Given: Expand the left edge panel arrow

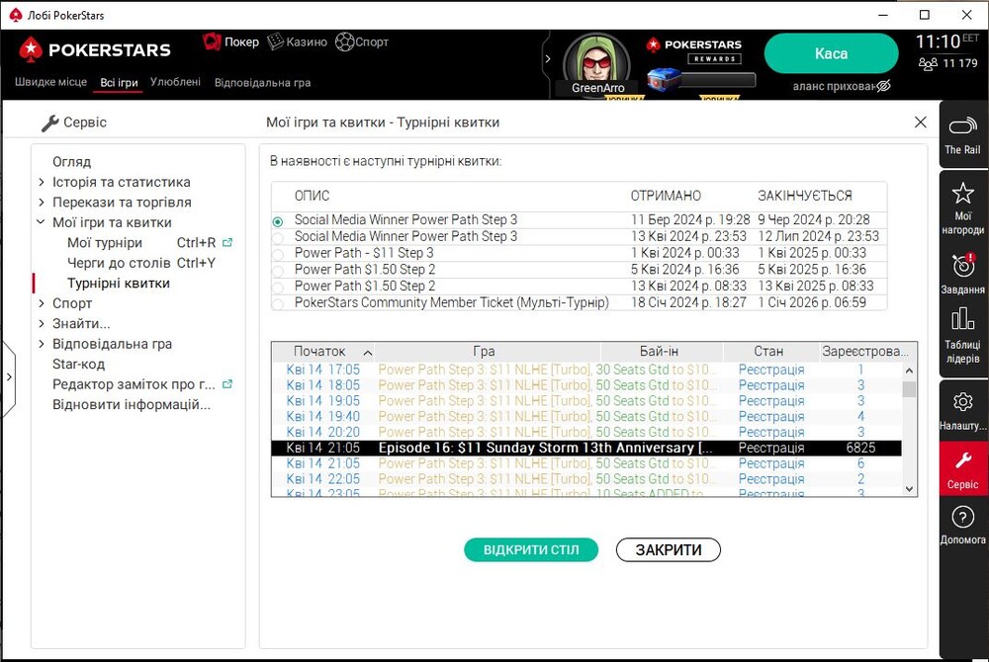Looking at the screenshot, I should (x=8, y=376).
